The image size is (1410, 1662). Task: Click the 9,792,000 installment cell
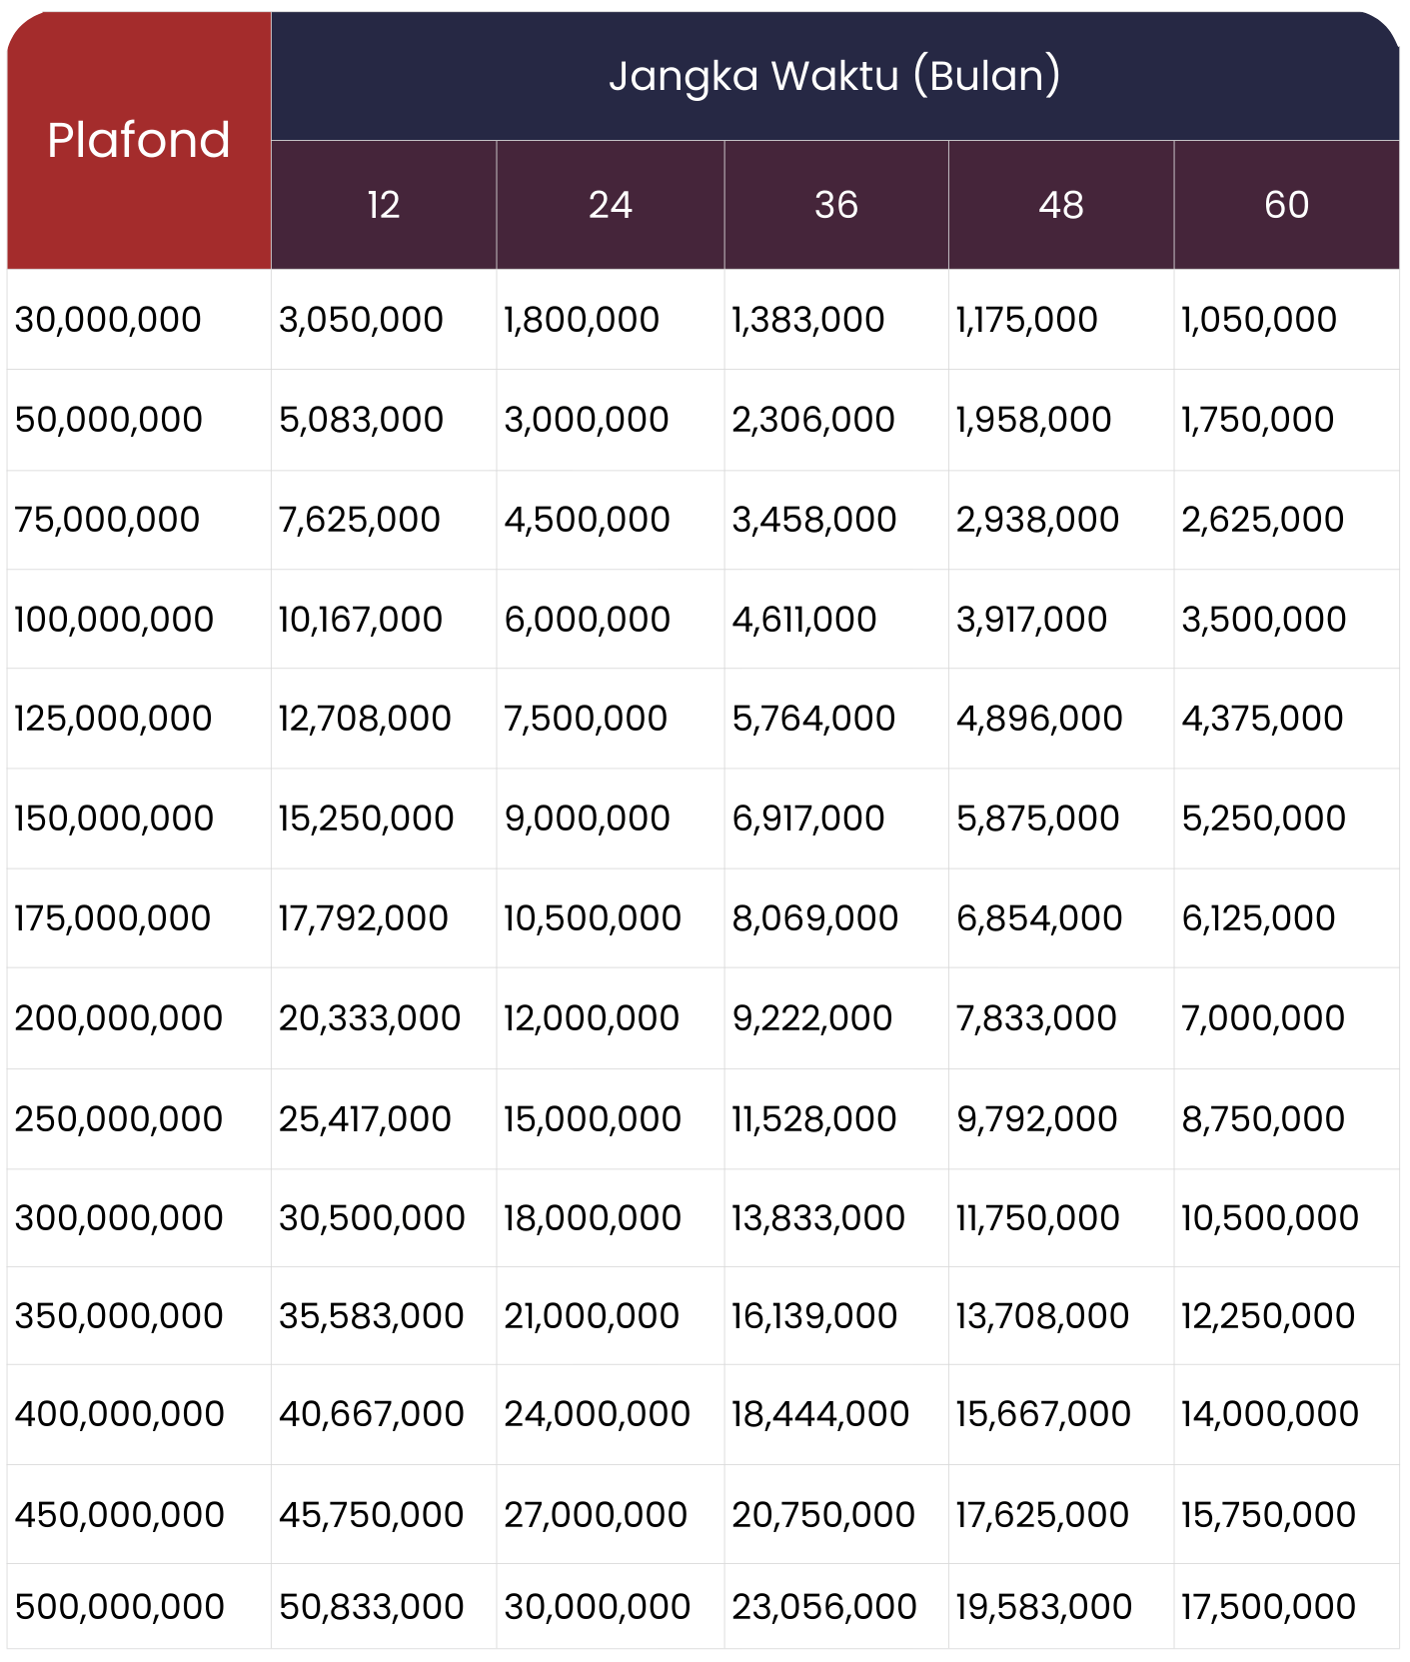pyautogui.click(x=1036, y=1119)
